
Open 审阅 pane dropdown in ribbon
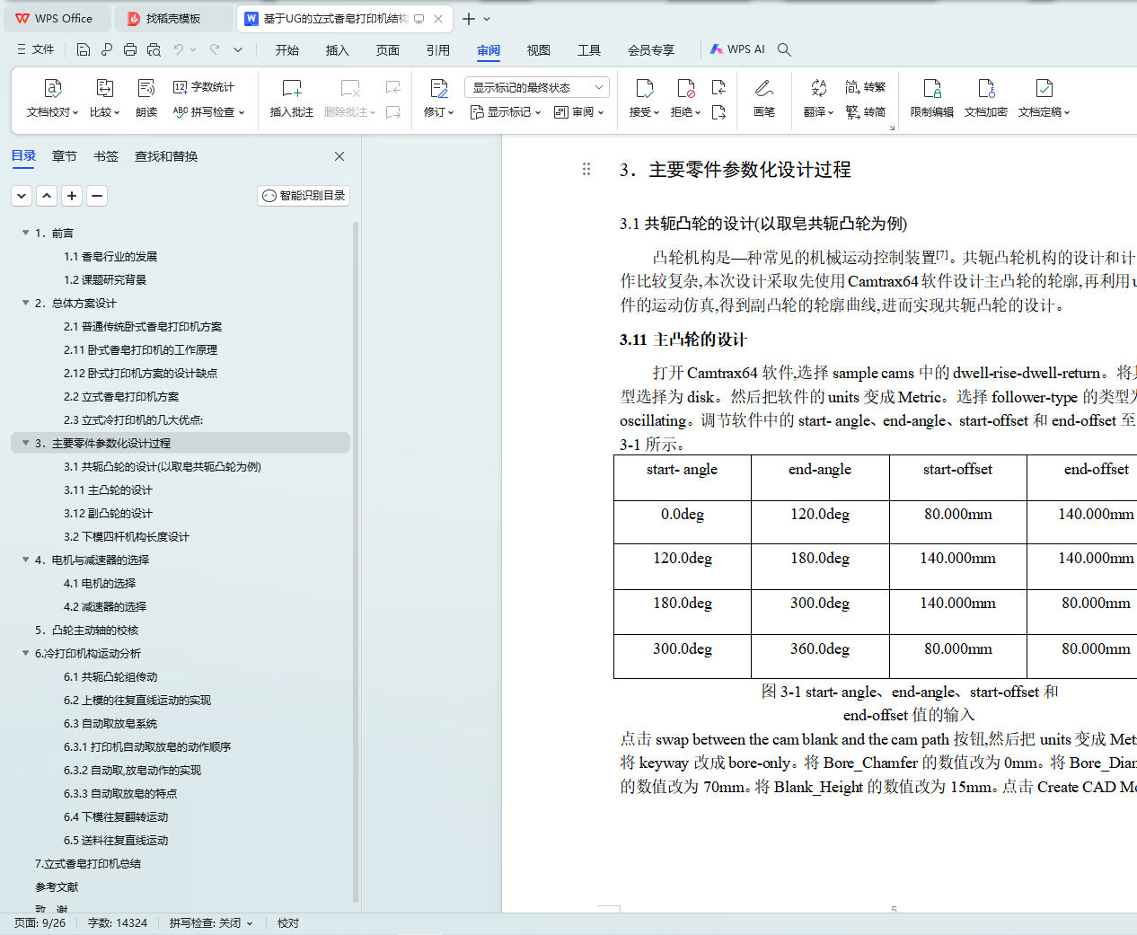pyautogui.click(x=579, y=112)
